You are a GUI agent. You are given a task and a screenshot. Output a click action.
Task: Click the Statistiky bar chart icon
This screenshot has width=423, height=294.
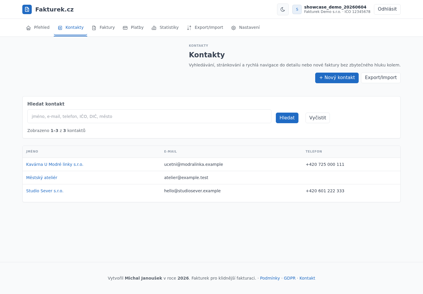pyautogui.click(x=154, y=28)
